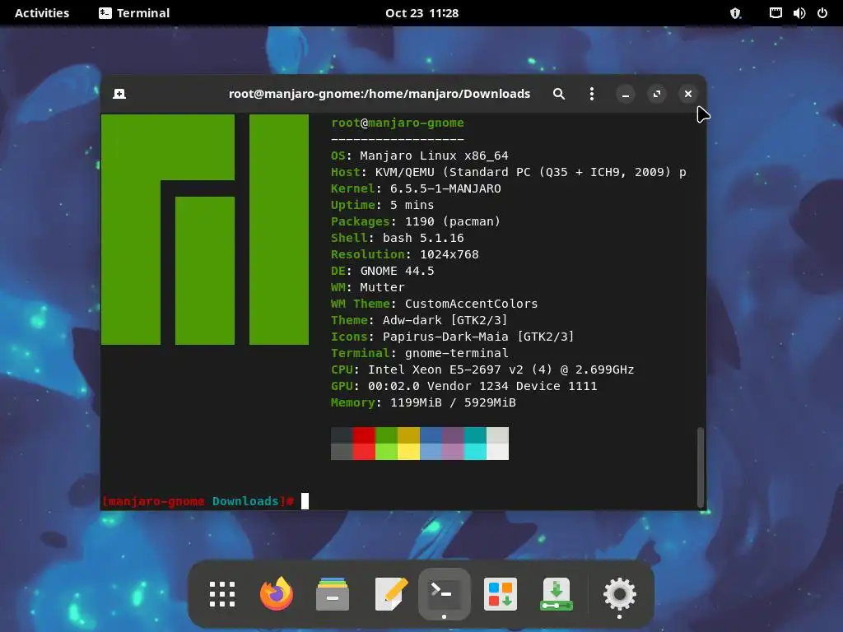The height and width of the screenshot is (632, 843).
Task: Click the Terminal: gnome-terminal line
Action: pos(419,353)
